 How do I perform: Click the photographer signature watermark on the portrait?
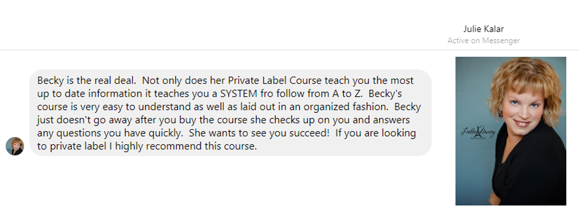tap(478, 132)
